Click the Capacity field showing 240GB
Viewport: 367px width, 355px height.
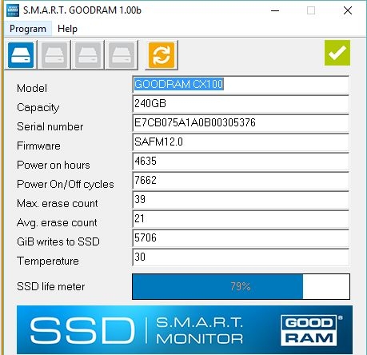pos(241,104)
